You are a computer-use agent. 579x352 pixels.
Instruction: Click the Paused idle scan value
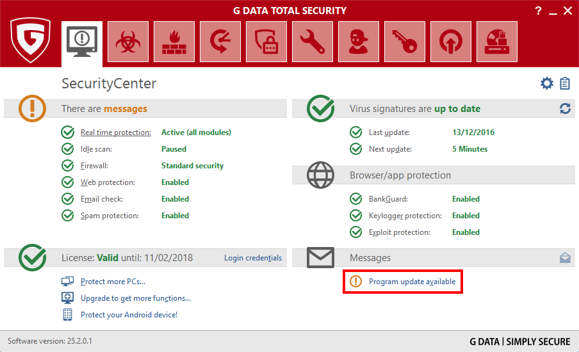tap(174, 149)
